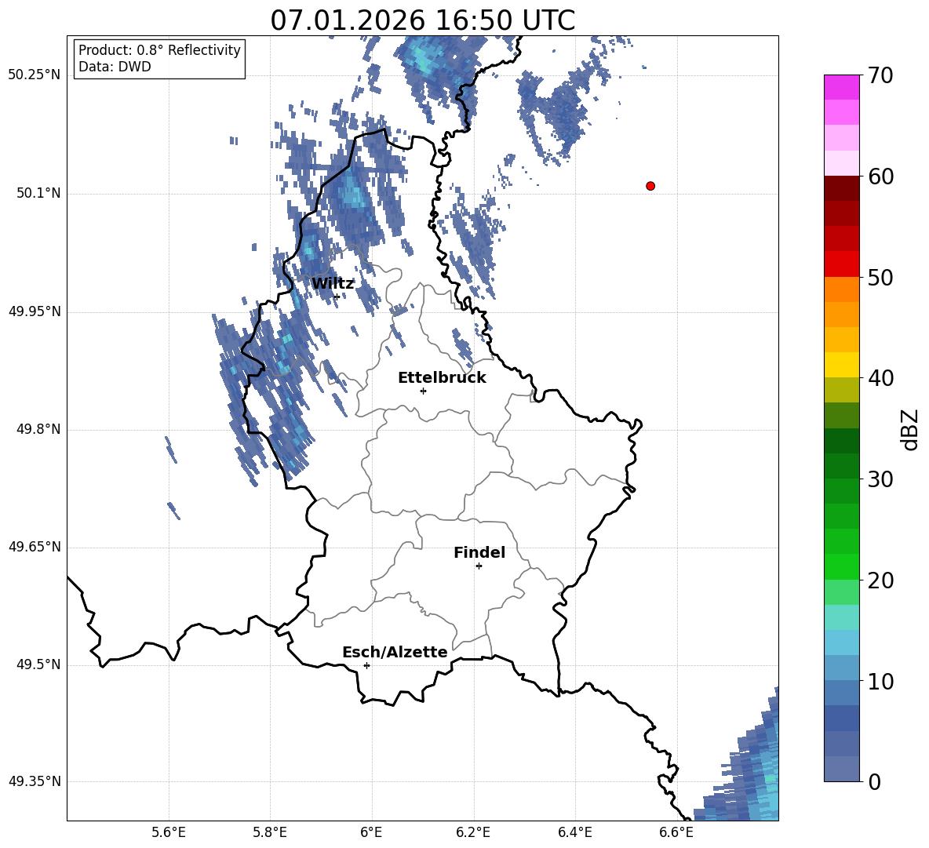Click the 10 value on the colorbar

pyautogui.click(x=880, y=681)
